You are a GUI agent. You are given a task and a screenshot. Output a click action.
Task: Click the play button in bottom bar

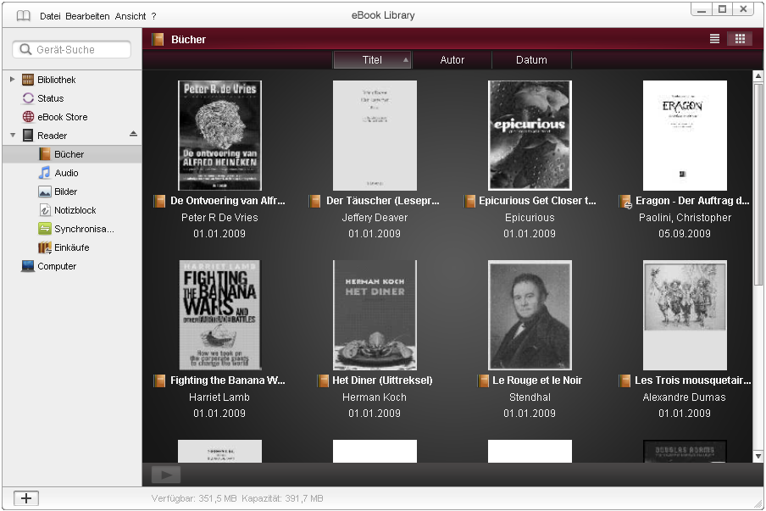click(166, 475)
